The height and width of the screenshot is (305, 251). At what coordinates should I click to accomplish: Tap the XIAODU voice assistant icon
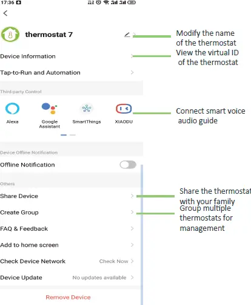(124, 109)
